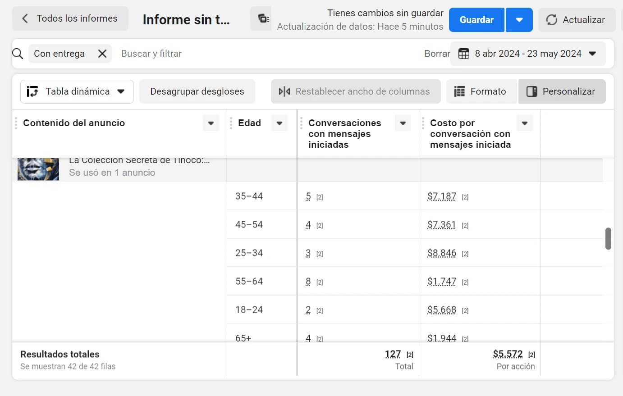Click drag handle of Contenido del anuncio column
The image size is (623, 396).
tap(16, 123)
